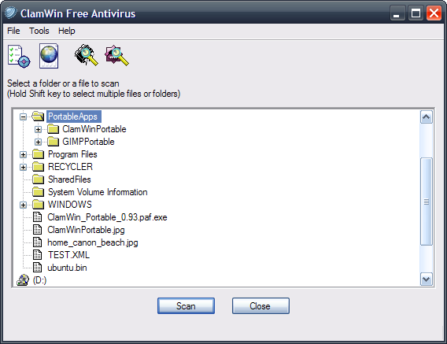Collapse the PortableApps folder node
447x344 pixels.
[23, 117]
